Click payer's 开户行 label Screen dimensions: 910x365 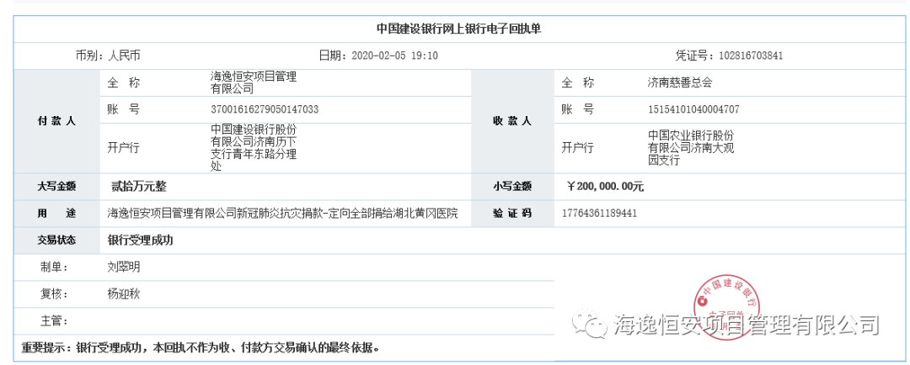124,148
